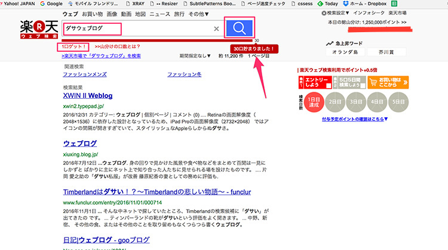Expand 付与予定ポイントの確認はこちら link
The image size is (448, 250).
tap(355, 119)
